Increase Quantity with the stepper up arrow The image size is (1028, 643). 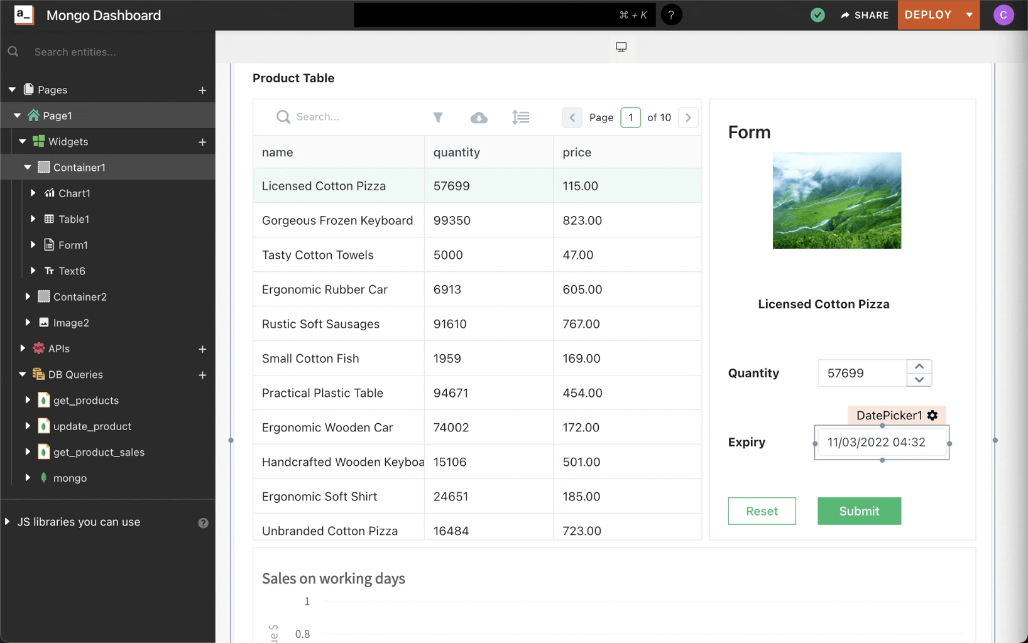tap(919, 365)
